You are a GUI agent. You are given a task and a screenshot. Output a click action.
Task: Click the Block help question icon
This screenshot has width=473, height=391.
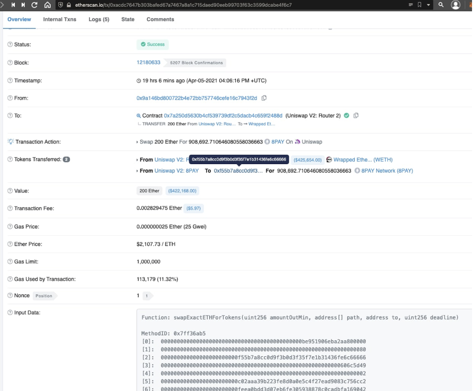click(10, 63)
